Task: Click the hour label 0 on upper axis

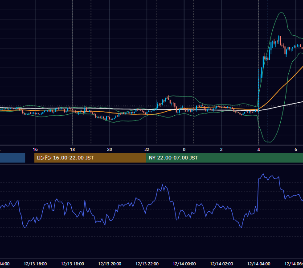Action: point(184,150)
